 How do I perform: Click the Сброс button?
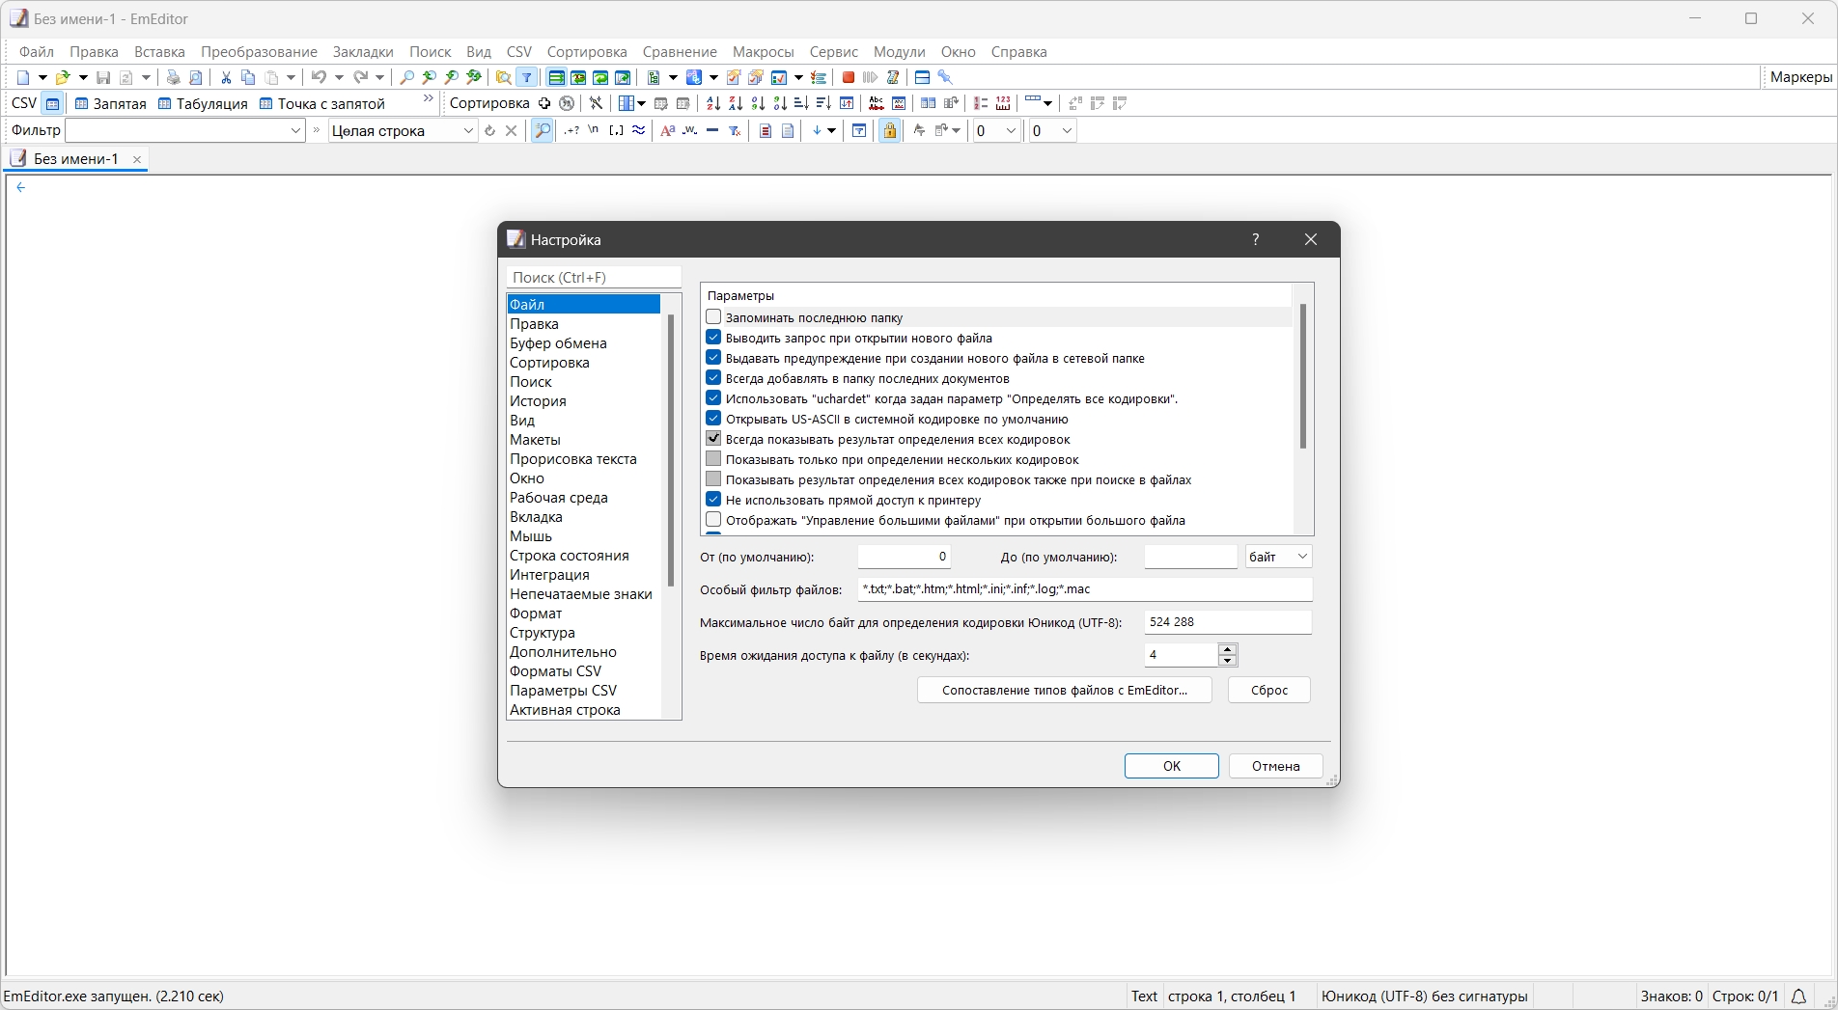pyautogui.click(x=1269, y=690)
